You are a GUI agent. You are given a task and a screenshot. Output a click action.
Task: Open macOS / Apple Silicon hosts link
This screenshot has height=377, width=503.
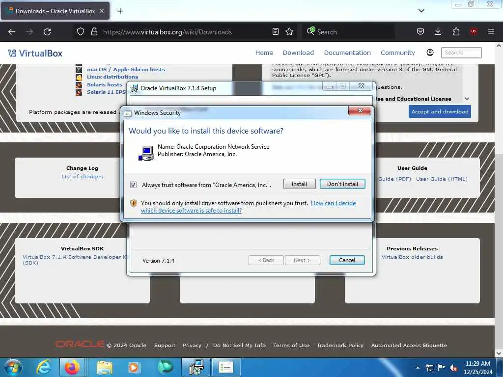126,69
